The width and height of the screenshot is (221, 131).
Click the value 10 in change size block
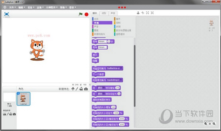[x=113, y=107]
